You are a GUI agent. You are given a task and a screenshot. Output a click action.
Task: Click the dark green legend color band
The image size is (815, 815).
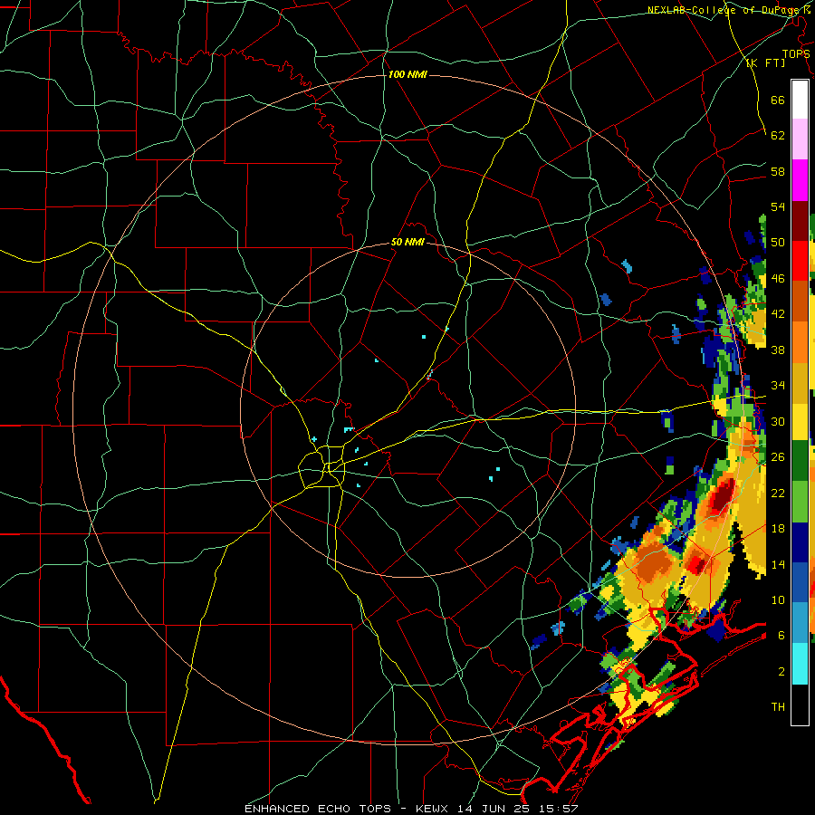(x=800, y=461)
